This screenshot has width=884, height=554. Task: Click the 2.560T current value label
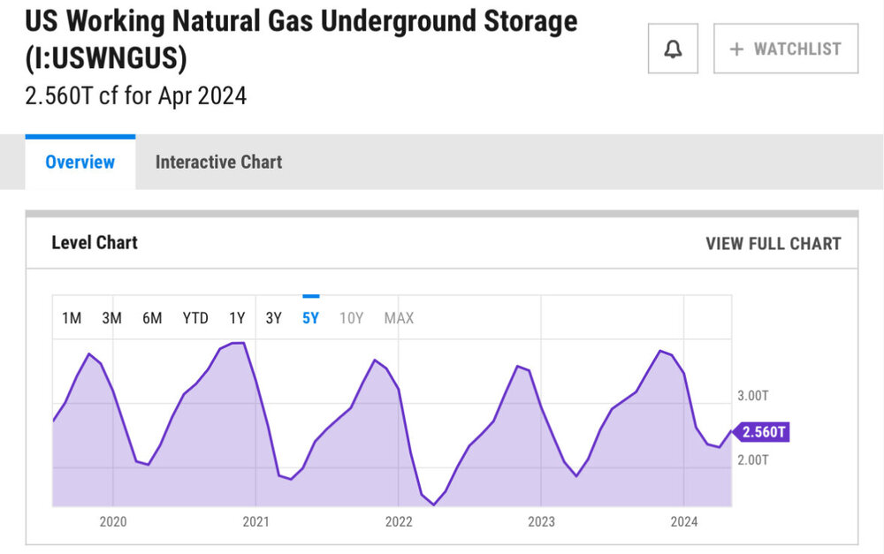point(763,432)
